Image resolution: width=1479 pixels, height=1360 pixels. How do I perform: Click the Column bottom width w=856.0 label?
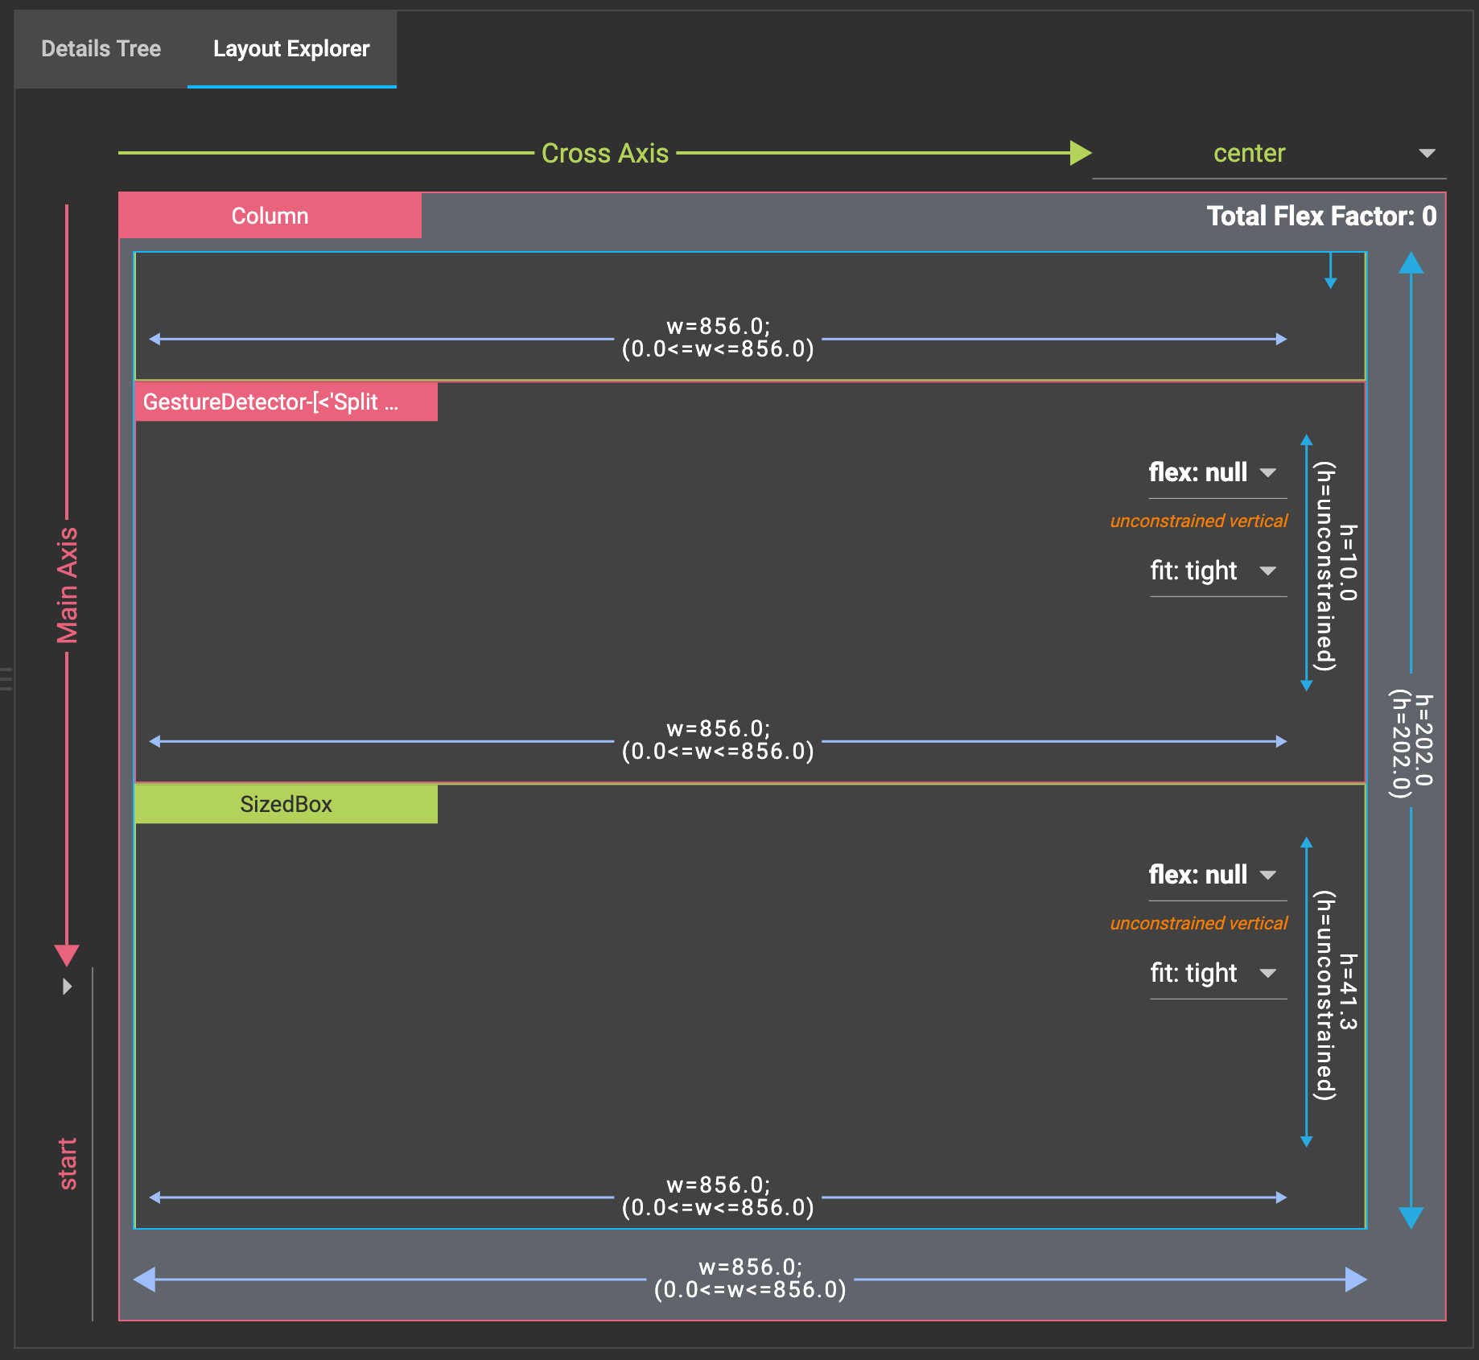pos(750,1278)
